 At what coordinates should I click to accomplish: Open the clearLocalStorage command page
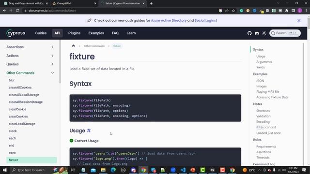22,124
